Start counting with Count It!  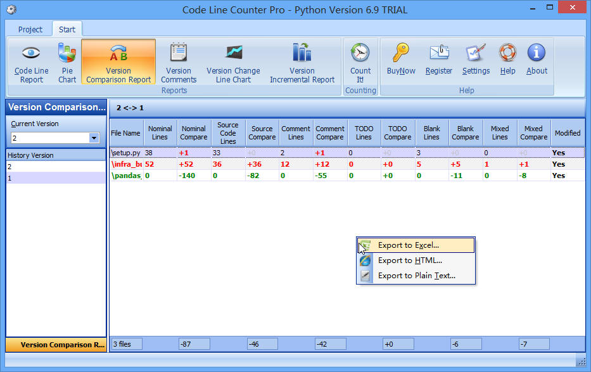click(360, 63)
